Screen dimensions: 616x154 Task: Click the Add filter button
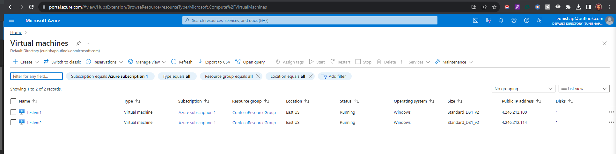[x=334, y=76]
